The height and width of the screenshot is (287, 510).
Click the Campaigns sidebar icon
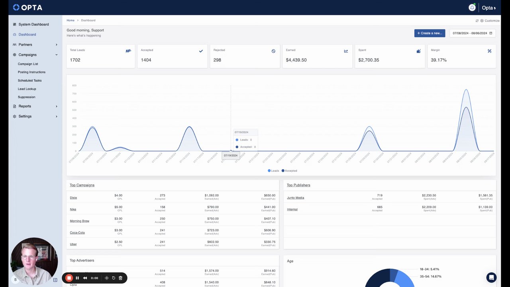tap(15, 55)
